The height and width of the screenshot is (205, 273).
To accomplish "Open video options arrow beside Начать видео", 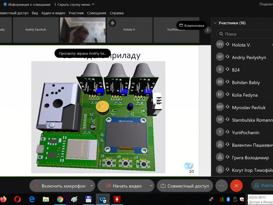I will pyautogui.click(x=151, y=186).
